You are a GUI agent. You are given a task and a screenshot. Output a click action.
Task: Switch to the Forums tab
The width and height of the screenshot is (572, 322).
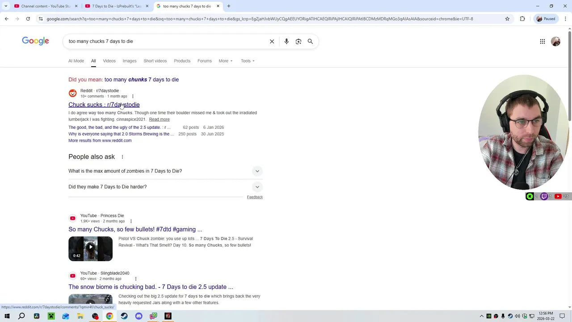pos(205,61)
